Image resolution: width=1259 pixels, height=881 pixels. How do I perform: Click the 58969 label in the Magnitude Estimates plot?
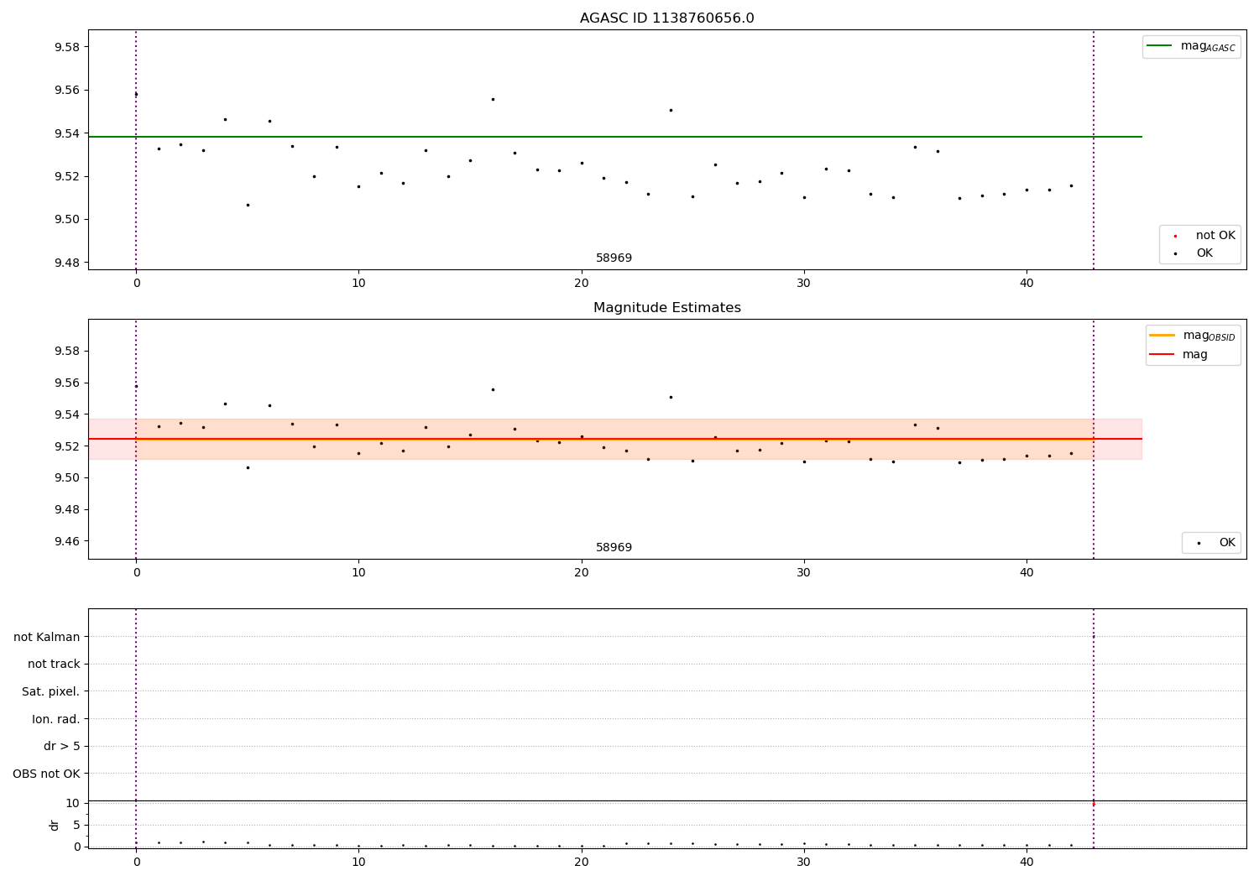614,548
